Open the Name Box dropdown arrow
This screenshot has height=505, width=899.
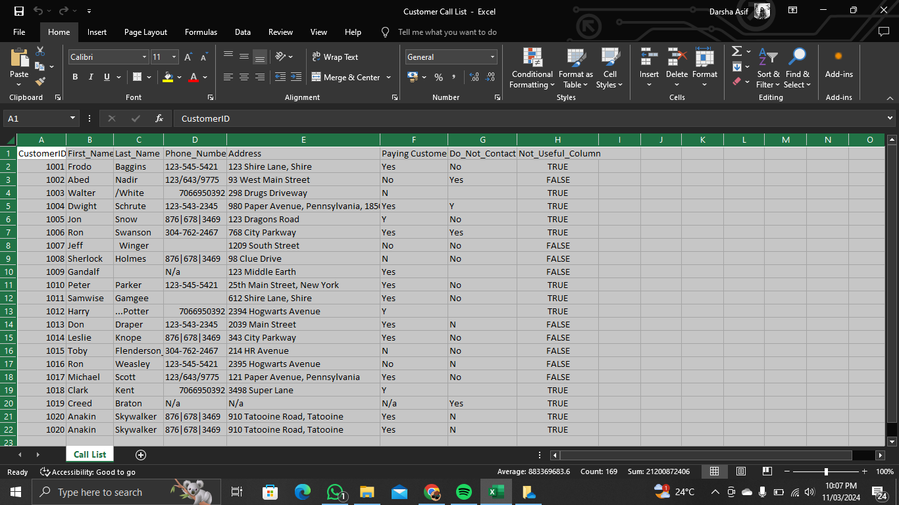(x=73, y=118)
